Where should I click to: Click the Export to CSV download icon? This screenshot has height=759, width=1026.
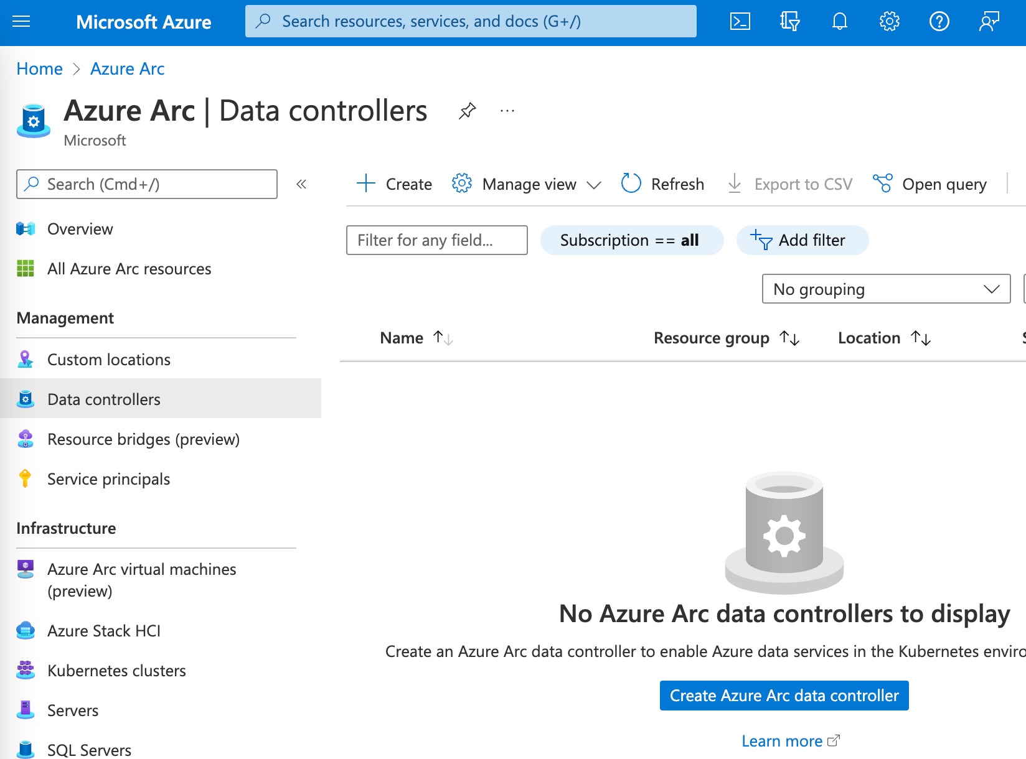pos(735,184)
